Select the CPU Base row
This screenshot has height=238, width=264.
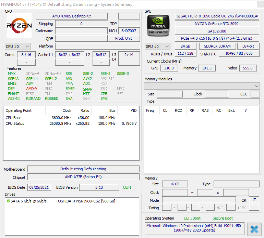tap(71, 118)
